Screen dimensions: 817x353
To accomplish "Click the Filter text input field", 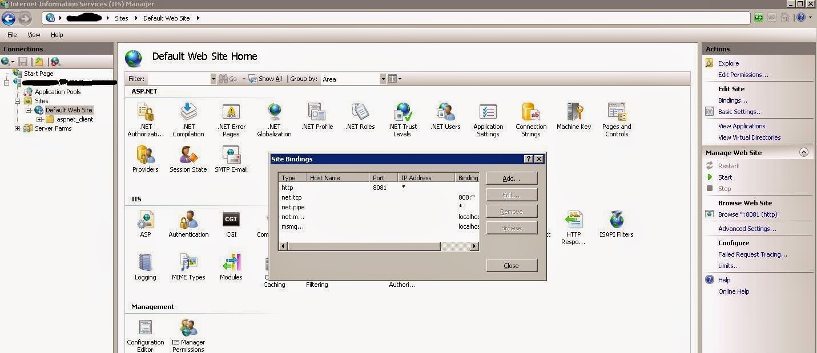I will pyautogui.click(x=179, y=79).
